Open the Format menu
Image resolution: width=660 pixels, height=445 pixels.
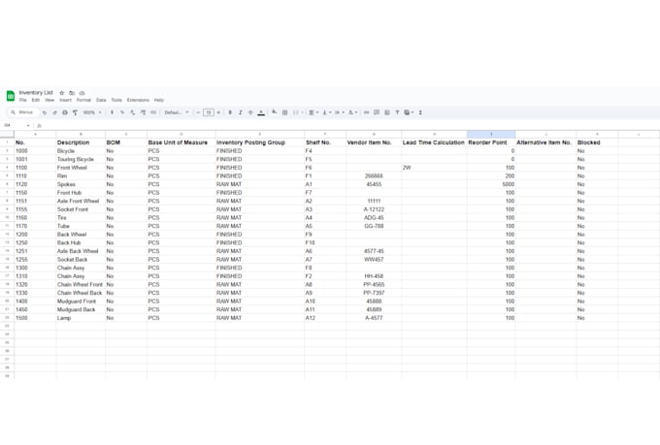point(83,100)
